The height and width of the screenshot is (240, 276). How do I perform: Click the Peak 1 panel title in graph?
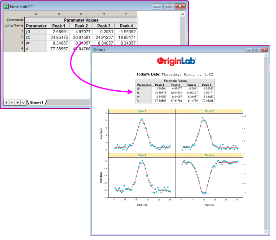click(x=142, y=111)
